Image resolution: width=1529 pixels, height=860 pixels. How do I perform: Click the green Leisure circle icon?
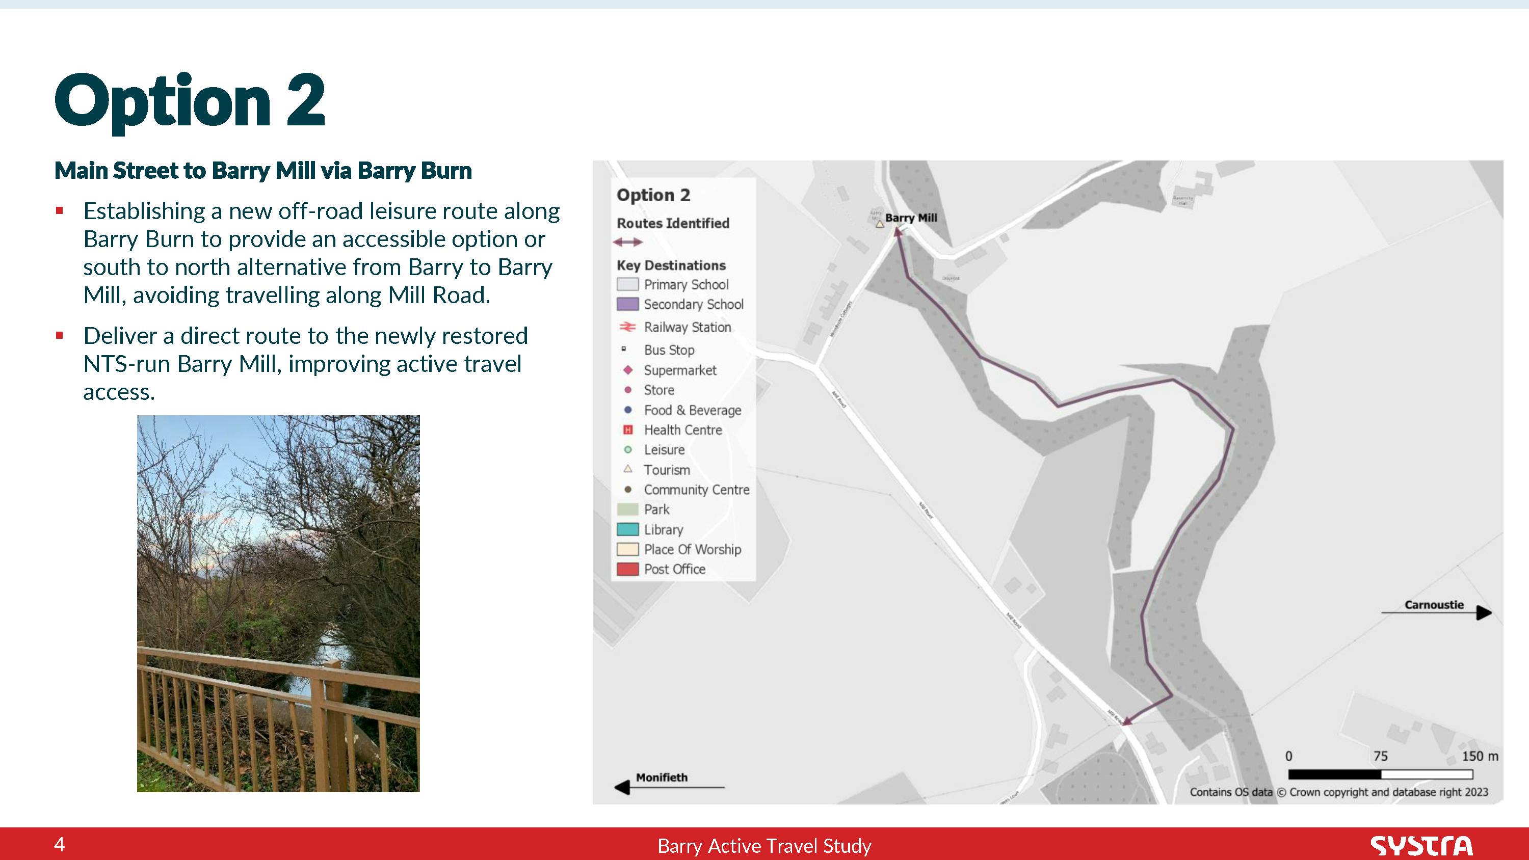pyautogui.click(x=627, y=450)
